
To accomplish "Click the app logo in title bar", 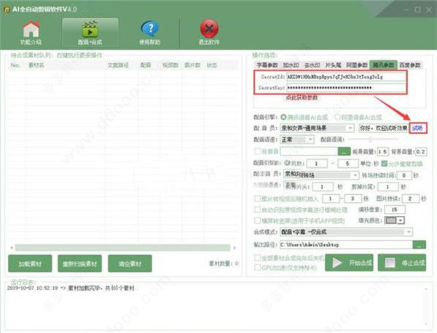I will (7, 9).
